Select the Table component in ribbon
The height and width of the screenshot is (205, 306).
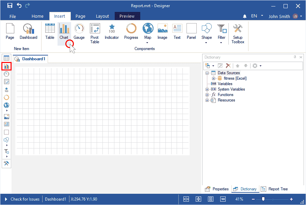coord(50,31)
